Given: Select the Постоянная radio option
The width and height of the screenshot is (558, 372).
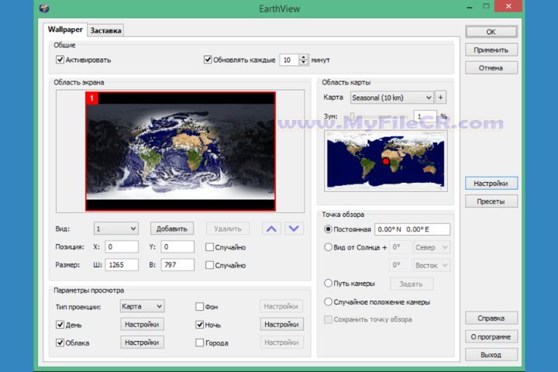Looking at the screenshot, I should pyautogui.click(x=328, y=229).
